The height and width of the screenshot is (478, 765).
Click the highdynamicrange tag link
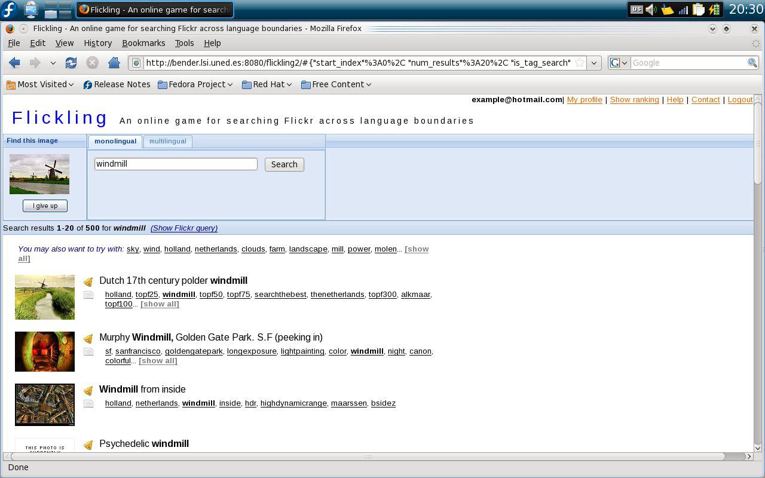coord(293,403)
